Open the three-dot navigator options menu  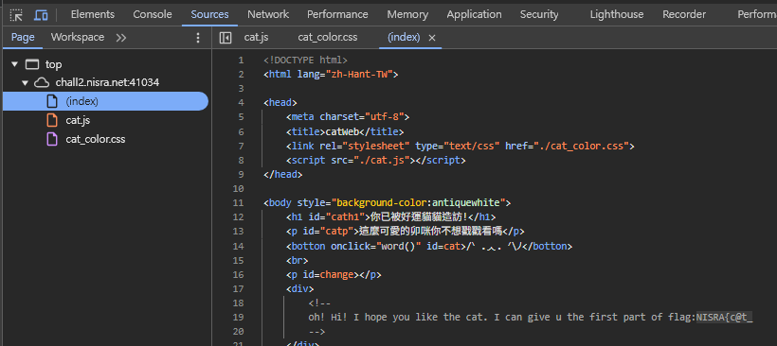(x=198, y=38)
